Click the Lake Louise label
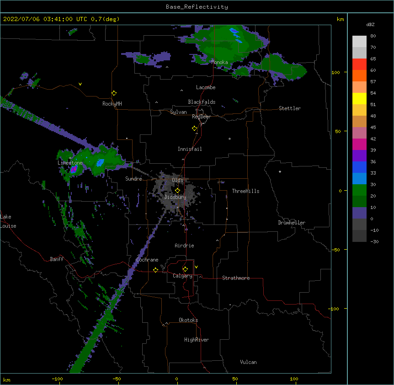Image resolution: width=394 pixels, height=385 pixels. point(8,221)
